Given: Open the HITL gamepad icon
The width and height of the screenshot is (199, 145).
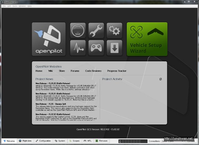Looking at the screenshot, I should pos(96,48).
